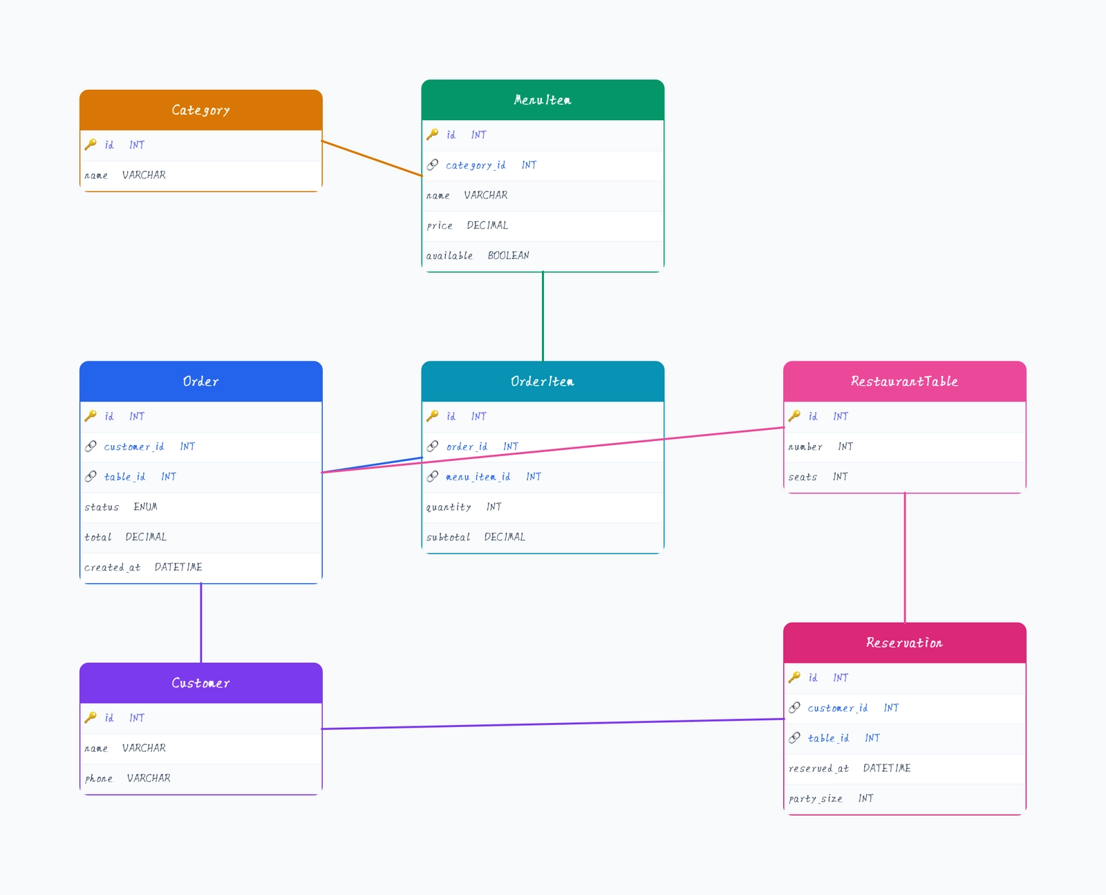Select the Order table header
Image resolution: width=1106 pixels, height=895 pixels.
pyautogui.click(x=201, y=381)
